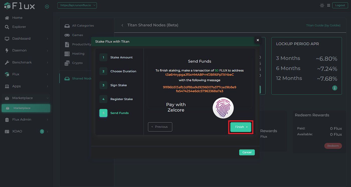351x187 pixels.
Task: Expand the Apps menu chevron
Action: [x=47, y=86]
